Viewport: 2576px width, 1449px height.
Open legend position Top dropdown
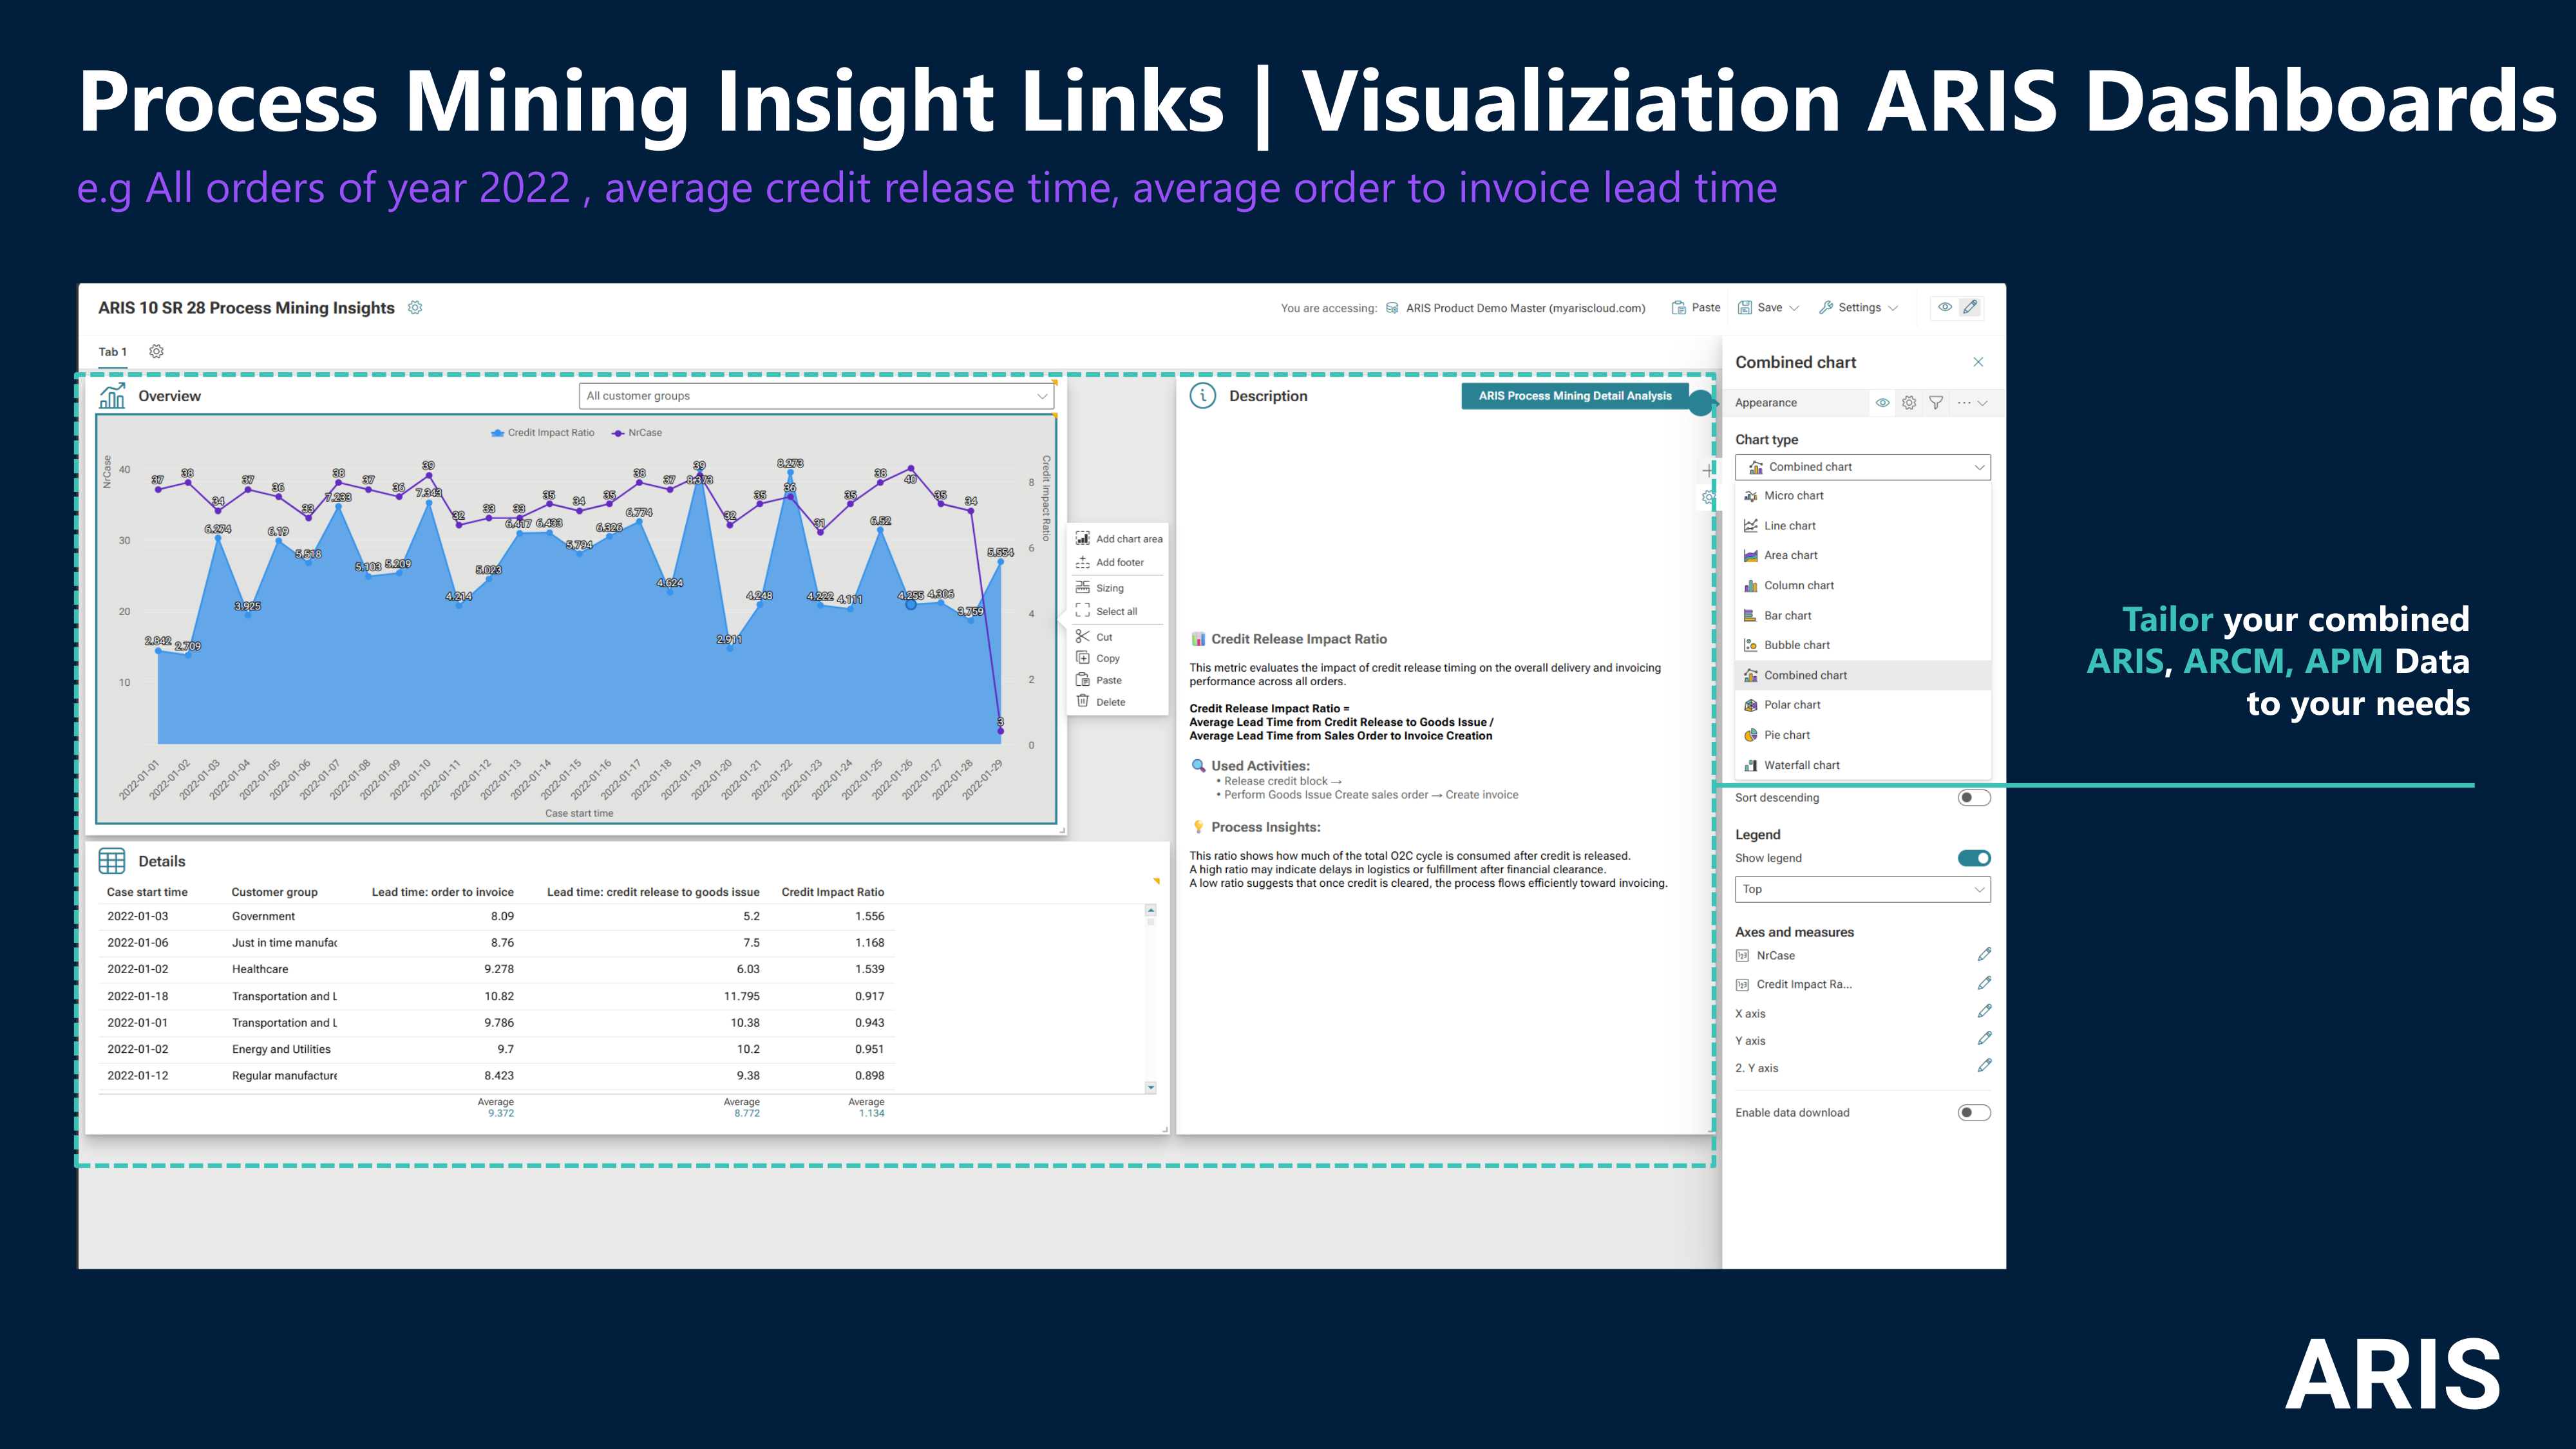(1863, 889)
